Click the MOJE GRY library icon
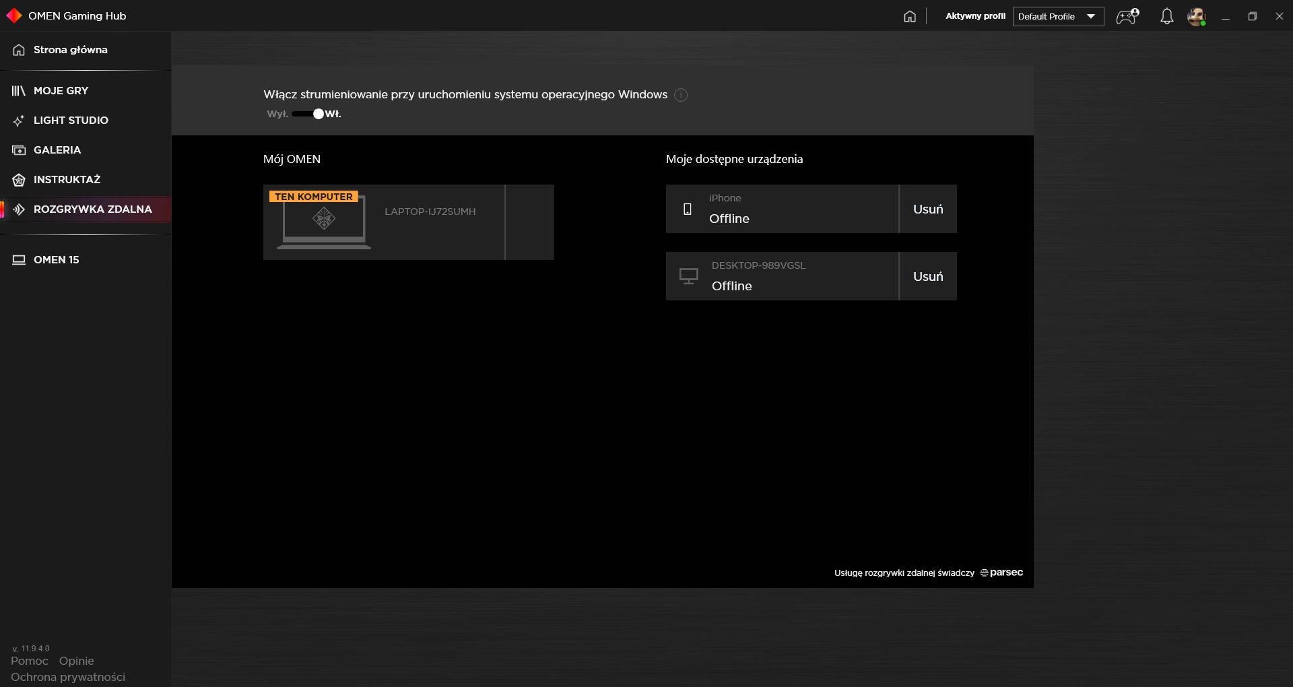 [19, 91]
